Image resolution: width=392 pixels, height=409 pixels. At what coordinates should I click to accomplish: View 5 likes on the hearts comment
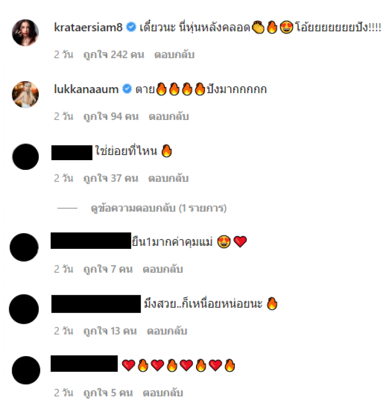[x=108, y=393]
